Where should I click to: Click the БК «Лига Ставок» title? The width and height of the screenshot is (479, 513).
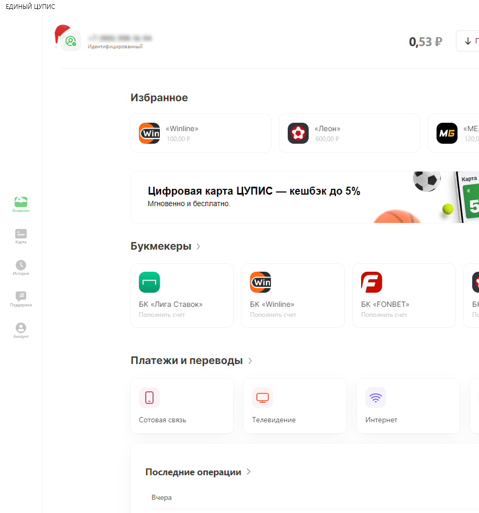(x=171, y=304)
